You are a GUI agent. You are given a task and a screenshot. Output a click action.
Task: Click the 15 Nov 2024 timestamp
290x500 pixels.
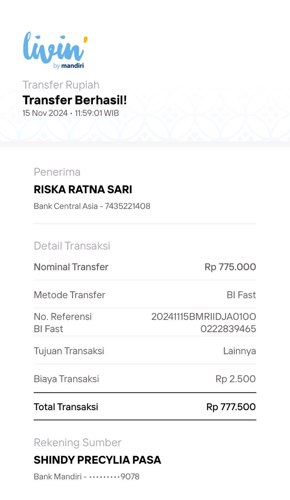(x=70, y=113)
